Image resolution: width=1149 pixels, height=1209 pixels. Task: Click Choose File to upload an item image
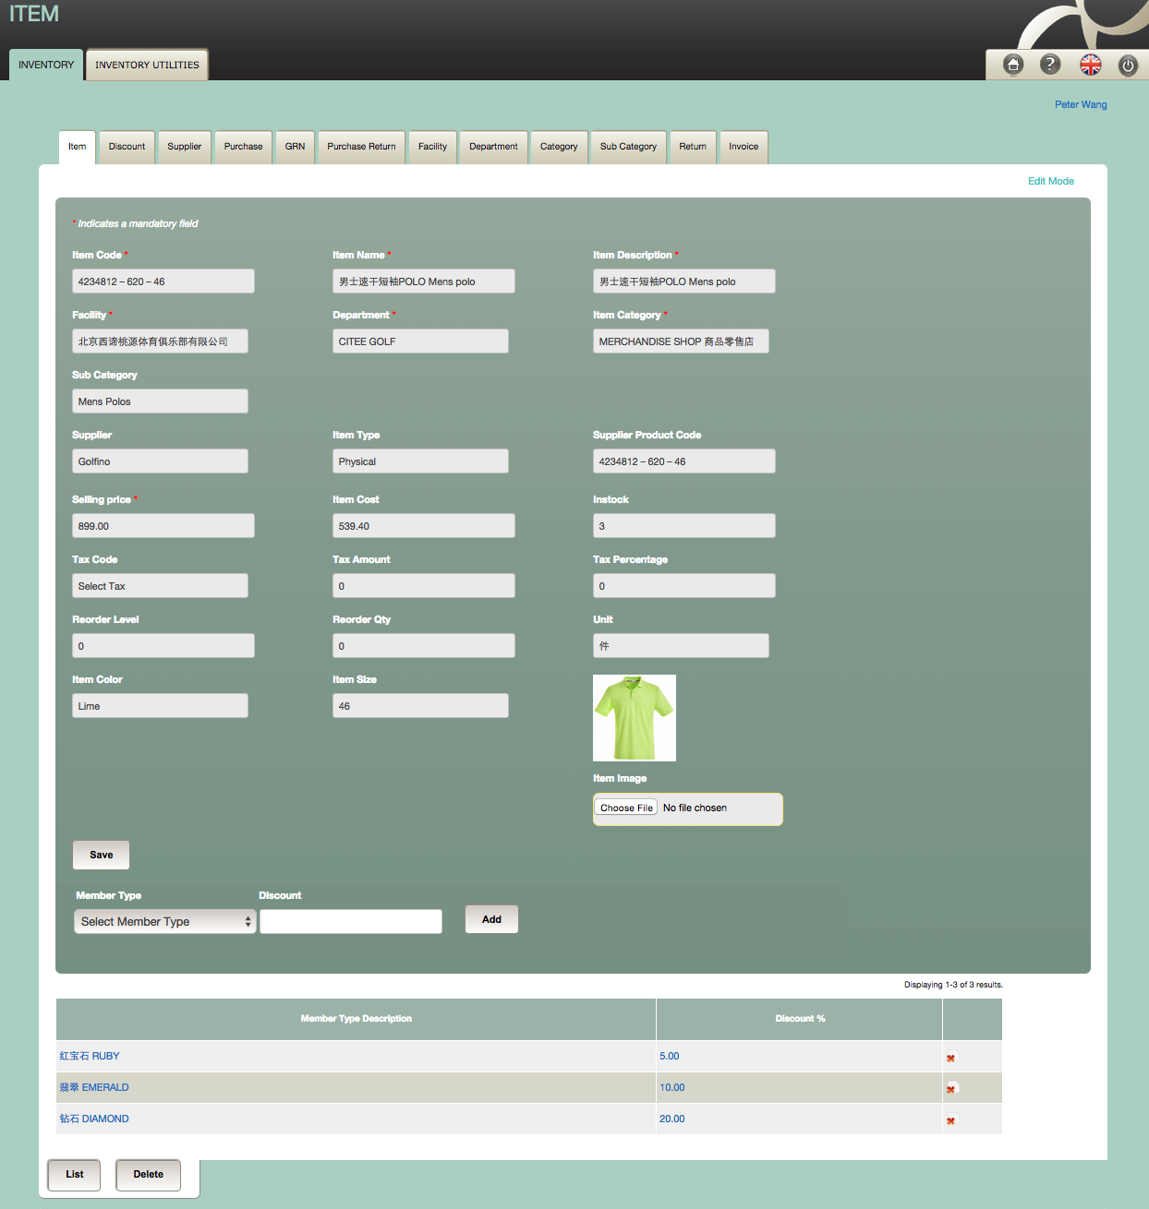click(625, 808)
